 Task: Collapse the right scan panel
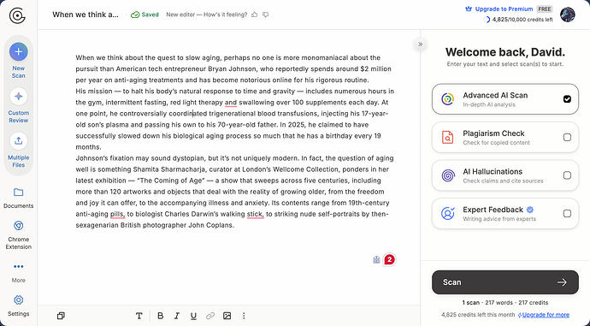click(x=421, y=44)
